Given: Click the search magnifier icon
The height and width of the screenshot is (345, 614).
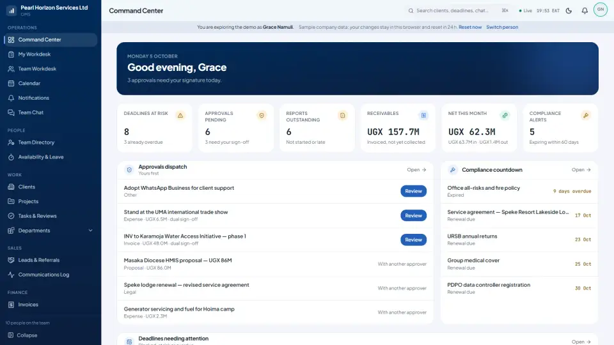Looking at the screenshot, I should pyautogui.click(x=411, y=11).
